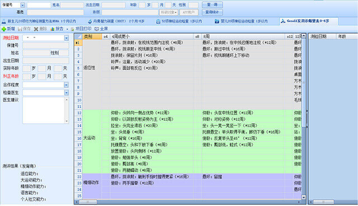Click cell 铃声:面部有反应 (*20周)
Image resolution: width=358 pixels, height=206 pixels.
pyautogui.click(x=152, y=68)
